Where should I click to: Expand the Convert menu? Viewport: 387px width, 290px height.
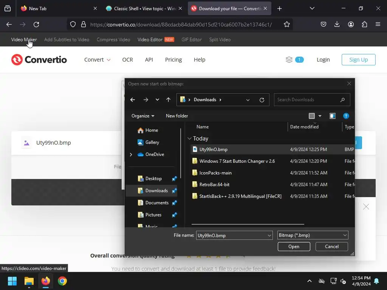point(97,60)
